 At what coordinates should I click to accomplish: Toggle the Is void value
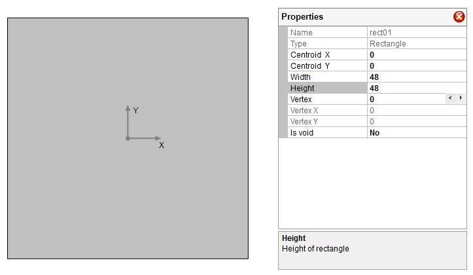[x=417, y=133]
